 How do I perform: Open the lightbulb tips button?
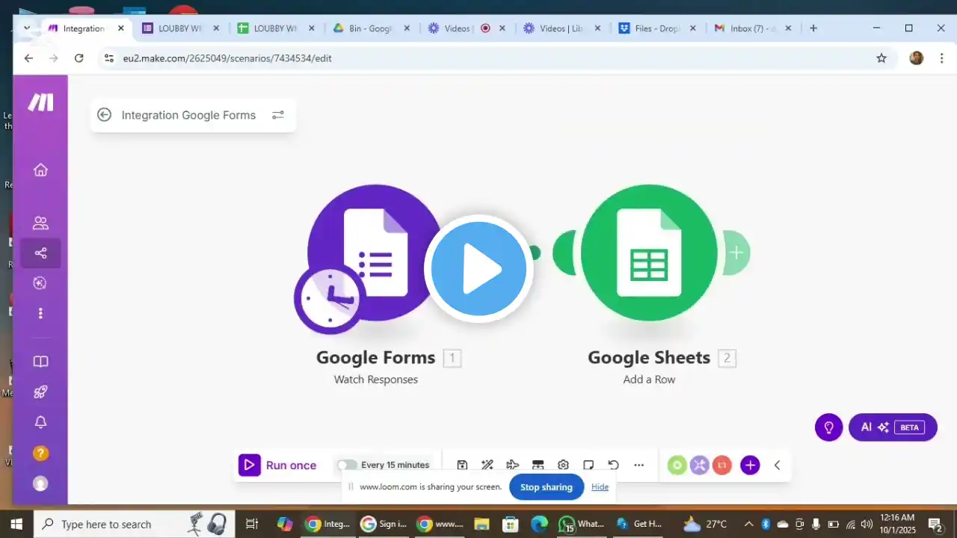[828, 427]
